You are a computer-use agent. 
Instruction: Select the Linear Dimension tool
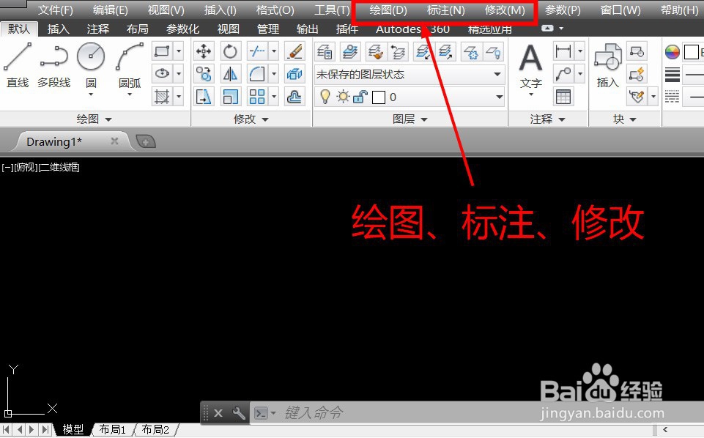pos(563,51)
